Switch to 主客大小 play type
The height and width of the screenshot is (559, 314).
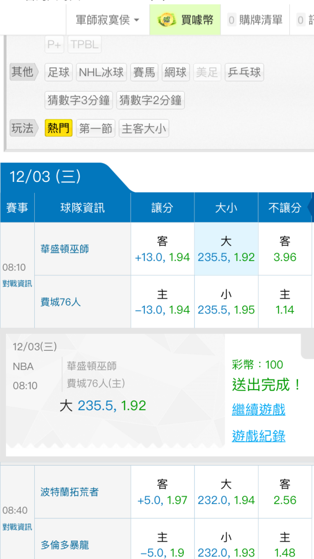[144, 128]
